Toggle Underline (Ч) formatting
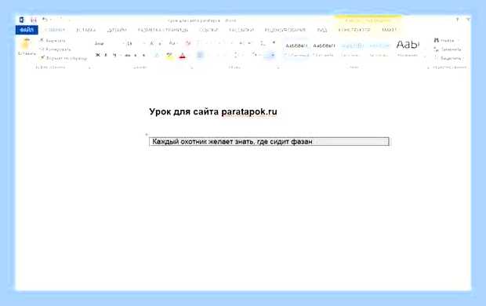 coord(114,55)
